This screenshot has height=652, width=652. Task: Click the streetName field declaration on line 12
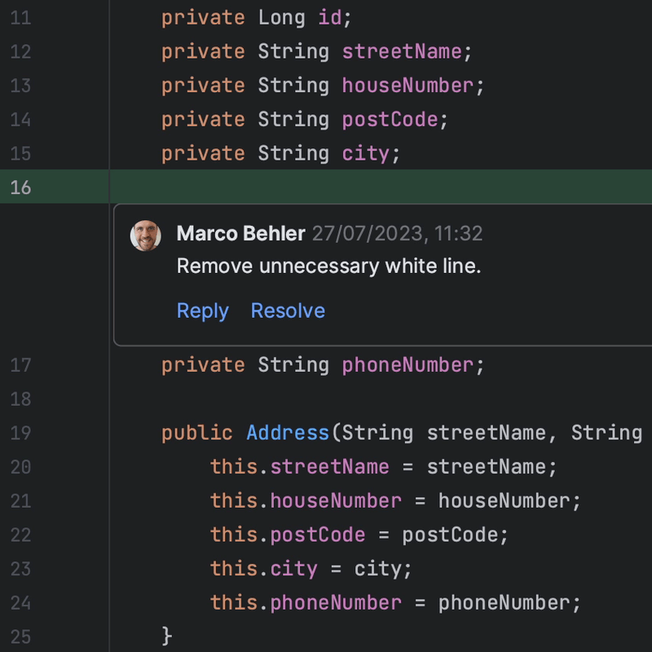402,51
